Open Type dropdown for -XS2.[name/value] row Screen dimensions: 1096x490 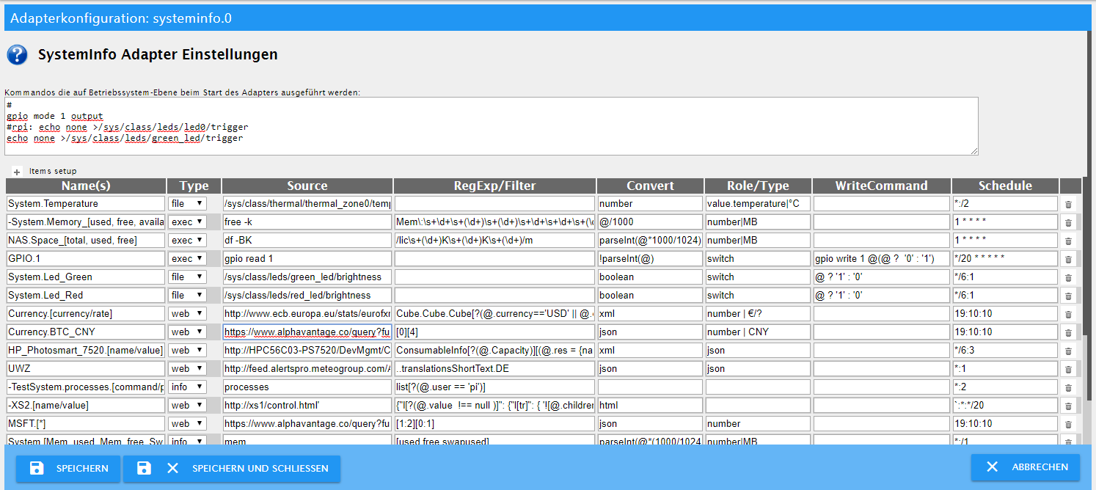click(x=188, y=405)
